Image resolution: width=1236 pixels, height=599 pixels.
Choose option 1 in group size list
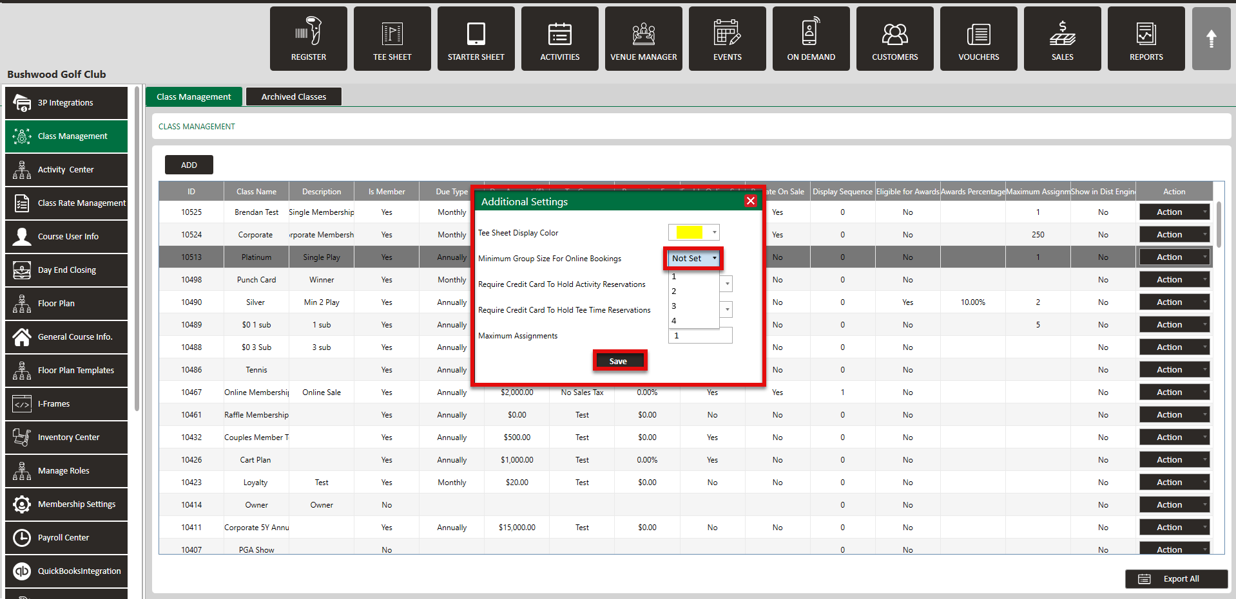694,277
